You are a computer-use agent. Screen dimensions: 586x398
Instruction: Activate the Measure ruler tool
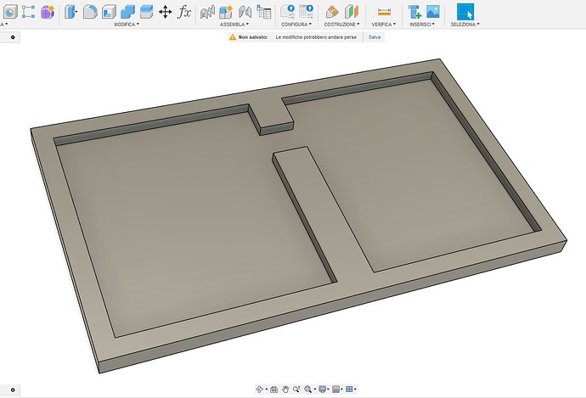[384, 12]
